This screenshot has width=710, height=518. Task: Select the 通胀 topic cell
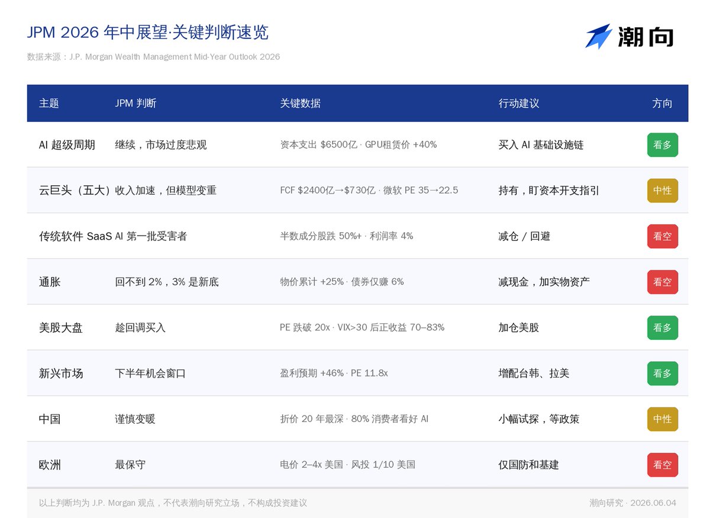pyautogui.click(x=50, y=282)
